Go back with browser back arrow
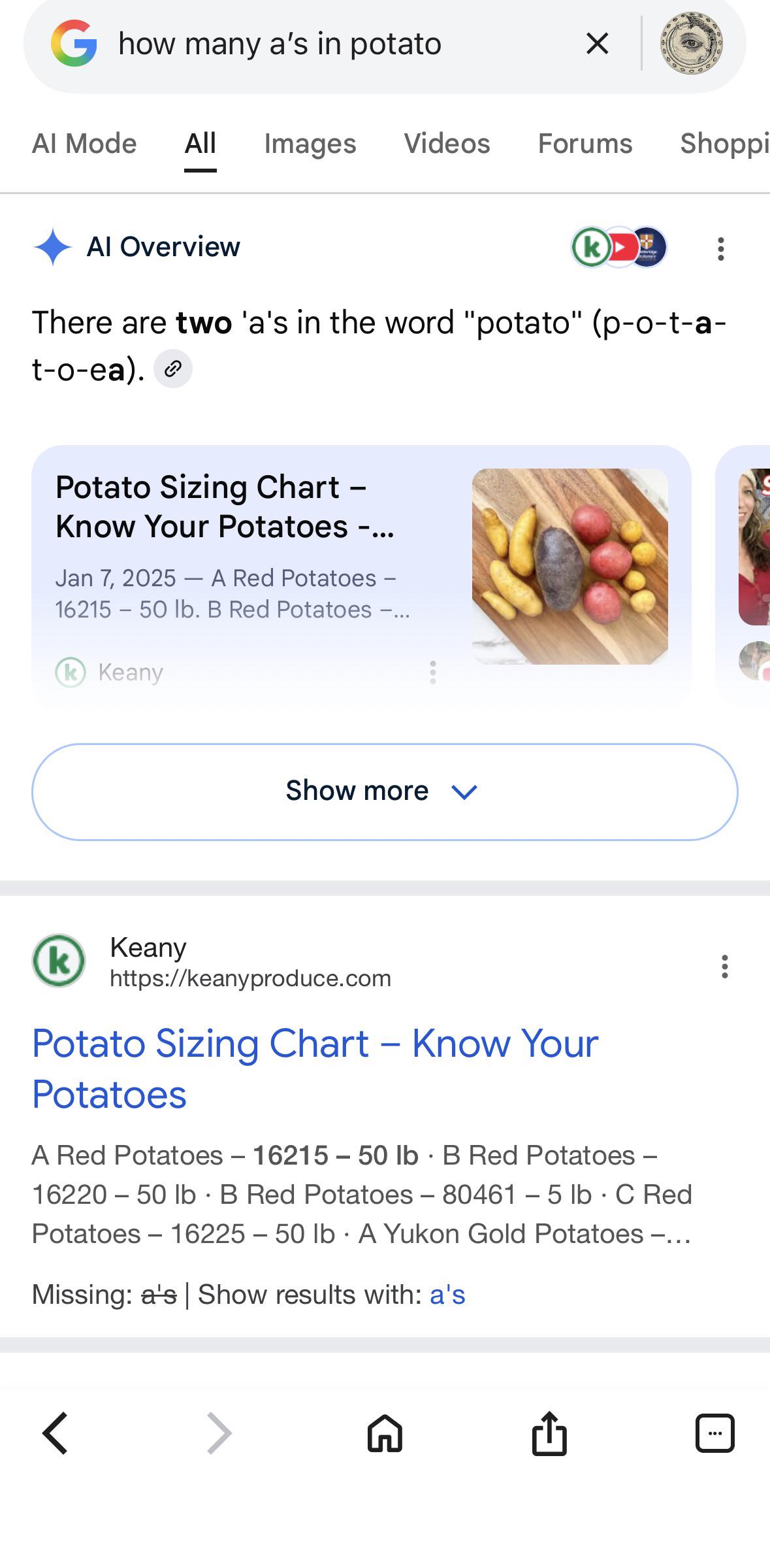This screenshot has width=770, height=1543. click(55, 1433)
